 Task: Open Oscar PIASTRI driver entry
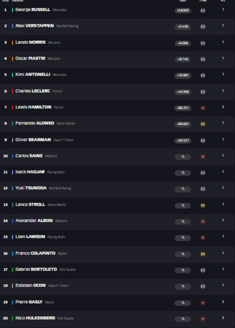[x=30, y=58]
